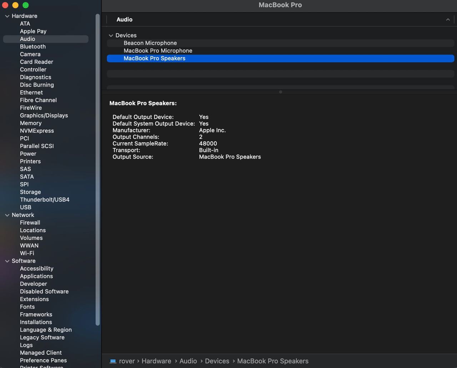Select MacBook Pro Speakers device row

tap(280, 58)
